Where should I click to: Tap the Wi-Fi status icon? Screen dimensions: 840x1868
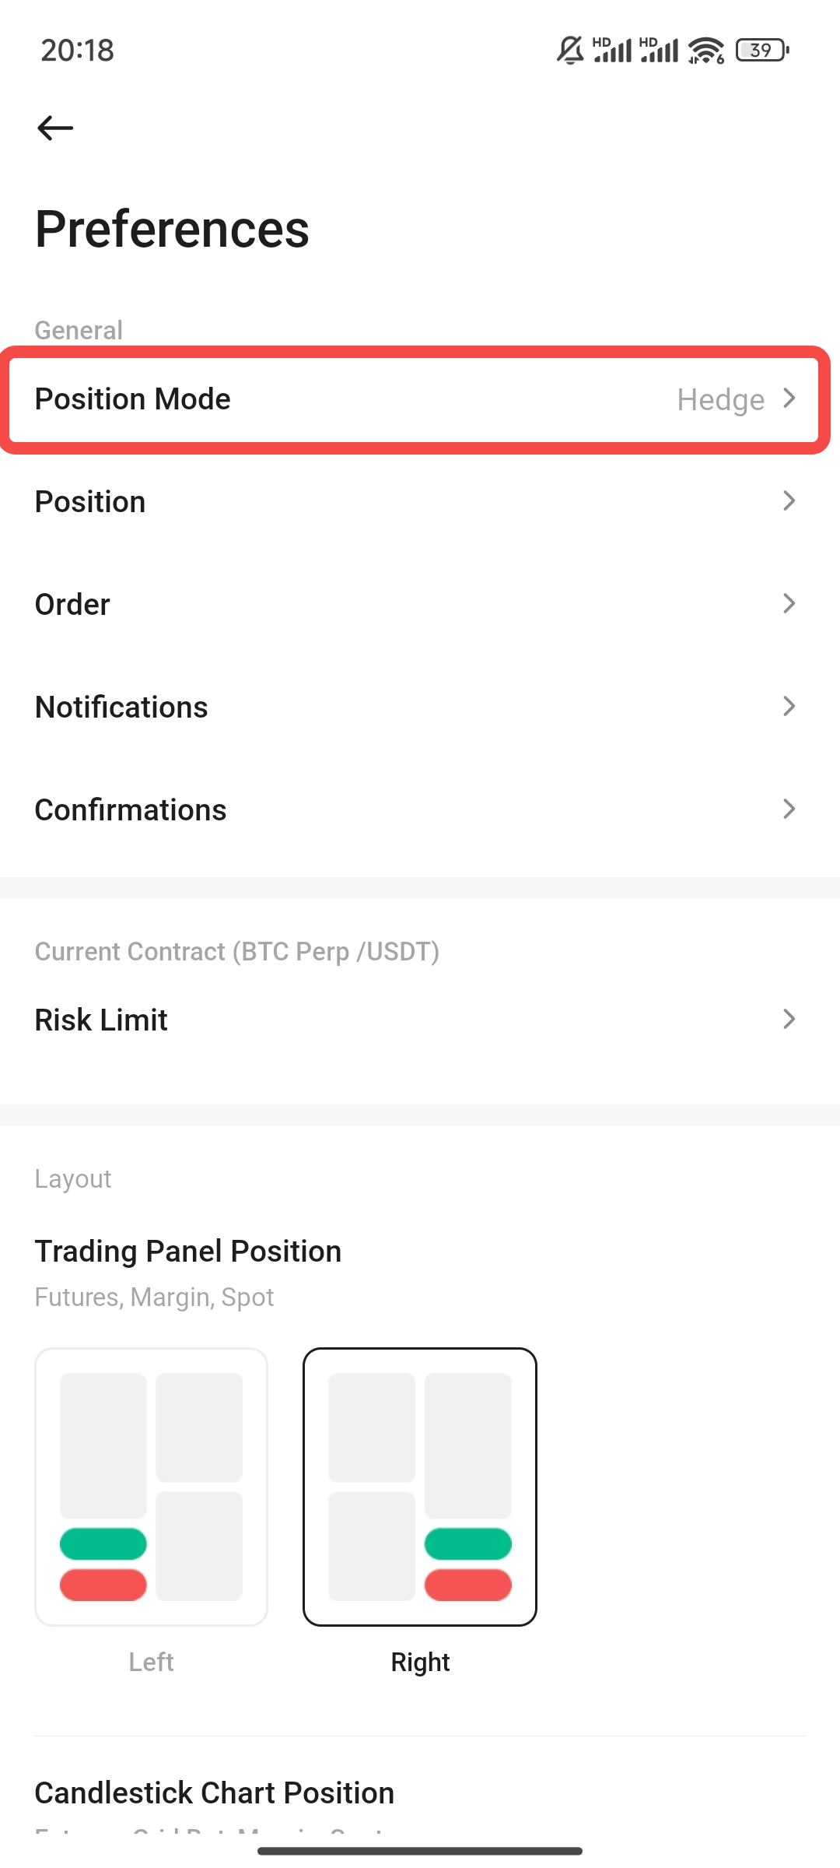click(706, 51)
